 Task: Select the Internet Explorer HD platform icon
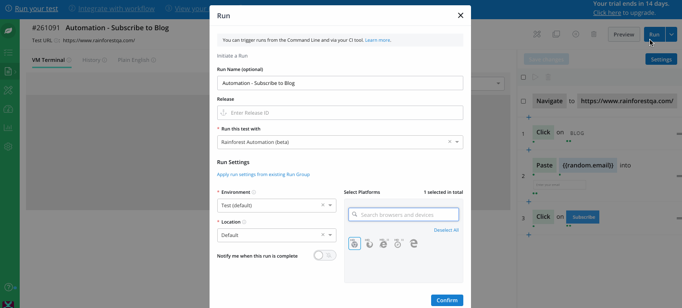point(384,244)
